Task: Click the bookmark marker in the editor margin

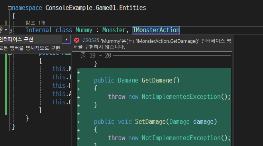Action: (x=6, y=23)
